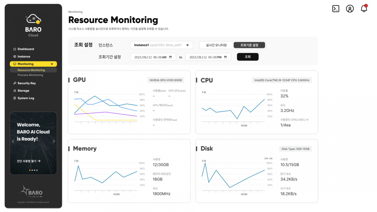Open the start date calendar picker
Screen dimensions: 377x212
171,57
